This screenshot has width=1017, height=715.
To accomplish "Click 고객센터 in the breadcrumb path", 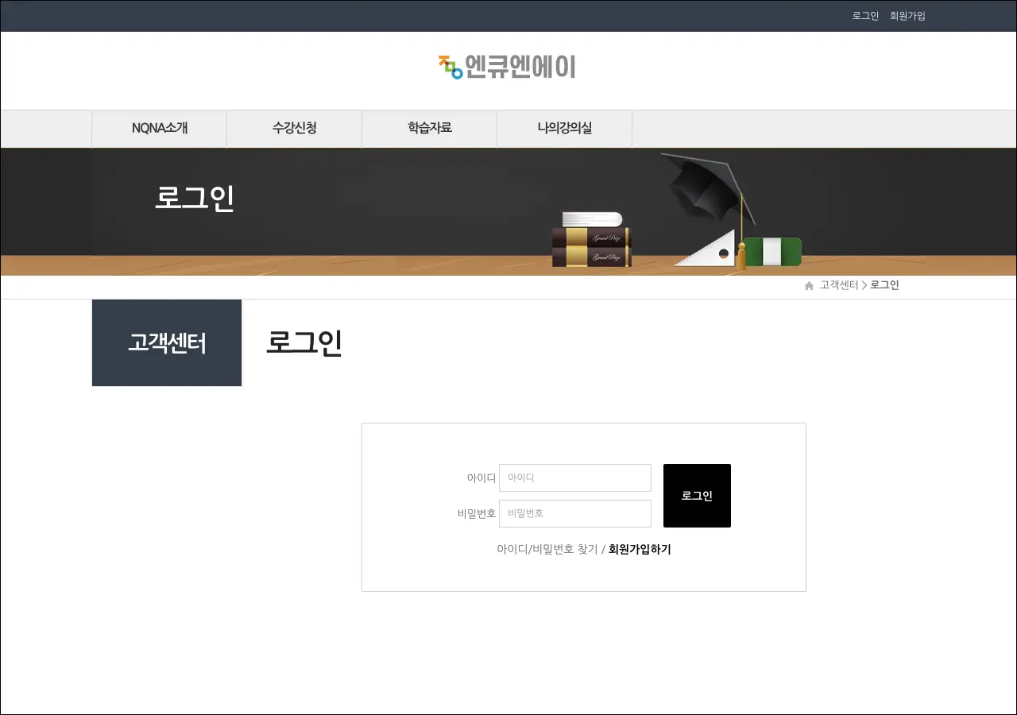I will tap(838, 285).
